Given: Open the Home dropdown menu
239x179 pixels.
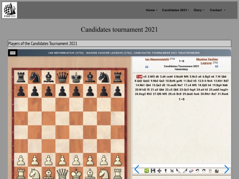Looking at the screenshot, I should (151, 10).
